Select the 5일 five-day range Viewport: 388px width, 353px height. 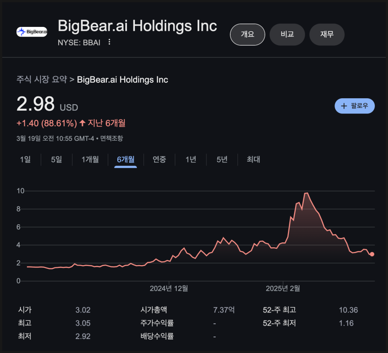tap(56, 159)
